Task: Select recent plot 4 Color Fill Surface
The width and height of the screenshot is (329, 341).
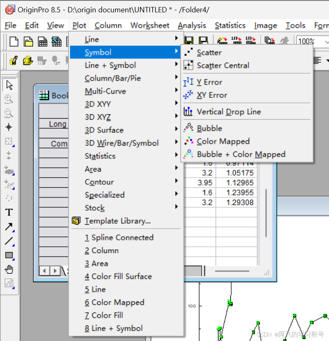Action: point(125,276)
